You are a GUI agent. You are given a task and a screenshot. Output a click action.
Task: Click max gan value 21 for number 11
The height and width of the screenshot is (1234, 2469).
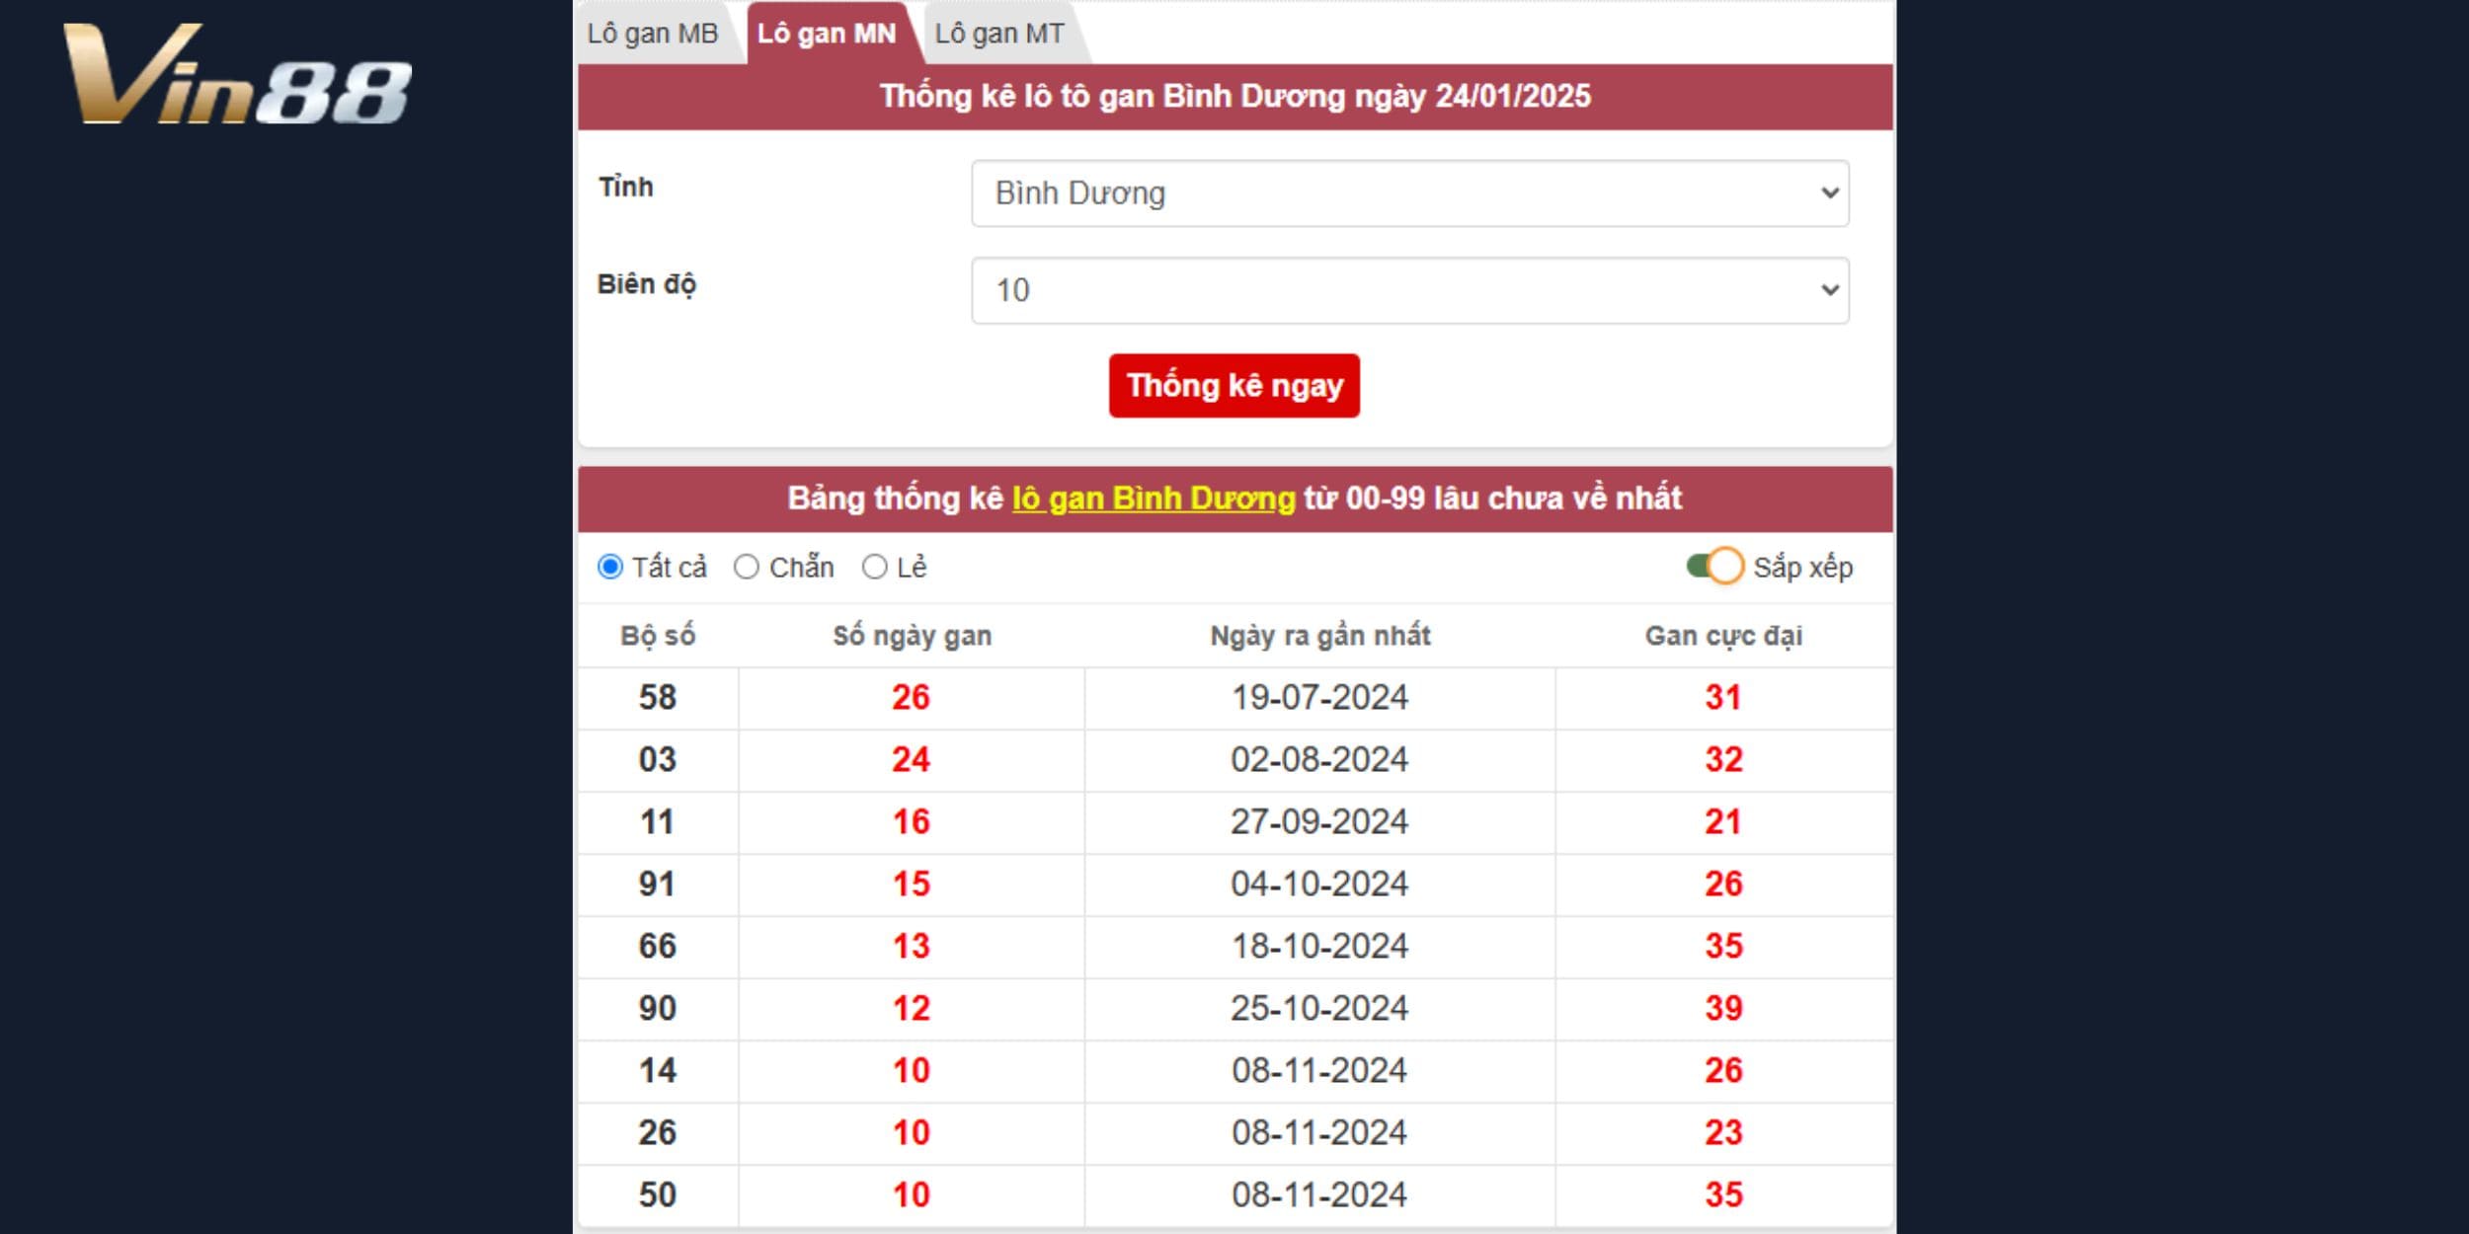point(1723,822)
